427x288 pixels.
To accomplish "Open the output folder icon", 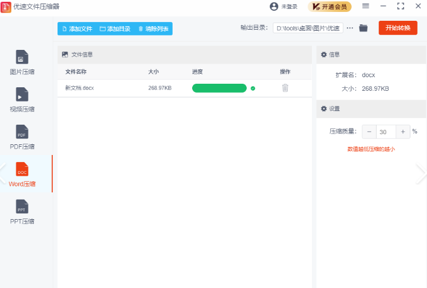I will click(364, 28).
